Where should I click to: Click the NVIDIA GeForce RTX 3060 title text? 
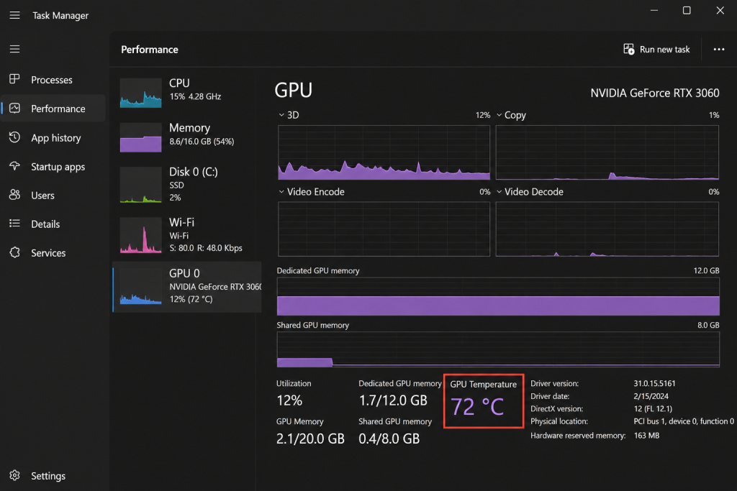(655, 93)
